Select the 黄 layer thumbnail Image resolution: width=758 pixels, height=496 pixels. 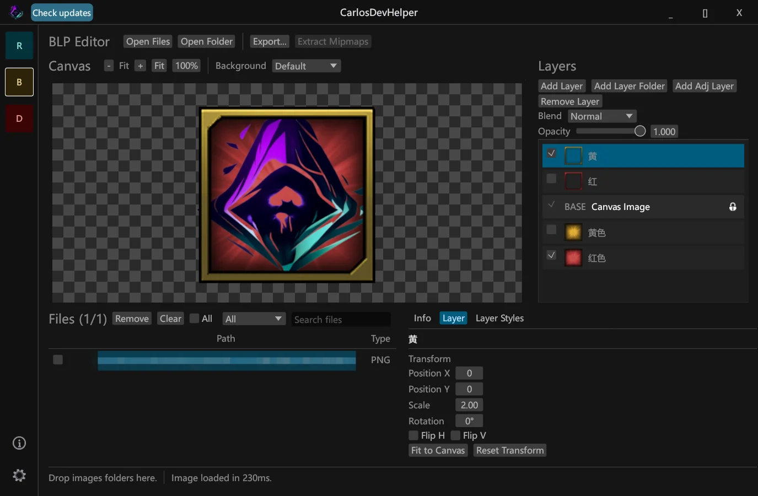pos(573,156)
